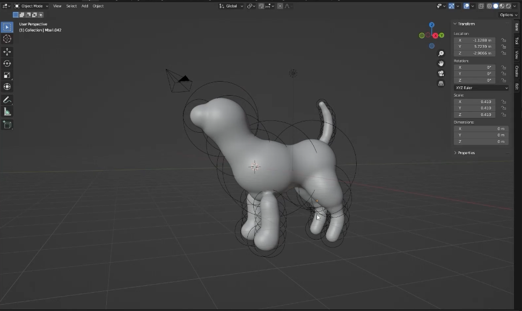Viewport: 522px width, 311px height.
Task: Click the negative Z axis gizmo circle
Action: coord(432,46)
